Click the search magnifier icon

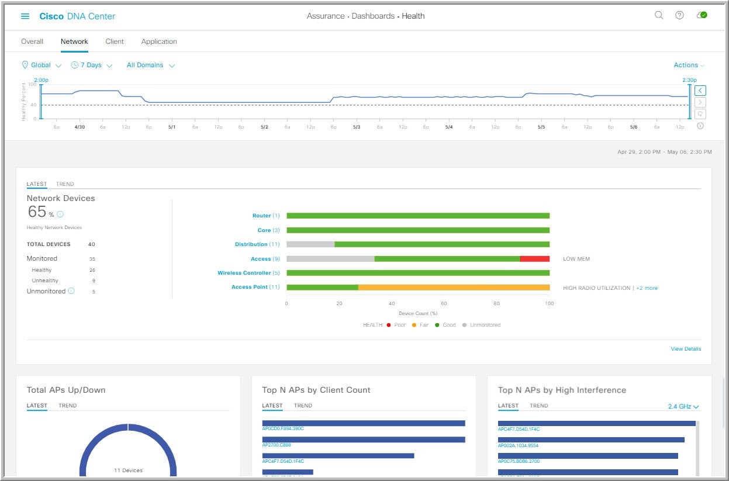click(x=659, y=16)
